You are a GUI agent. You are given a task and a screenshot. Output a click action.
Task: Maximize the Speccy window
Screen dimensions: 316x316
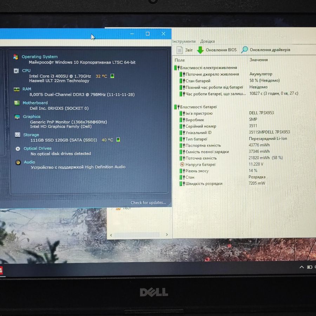pos(147,34)
